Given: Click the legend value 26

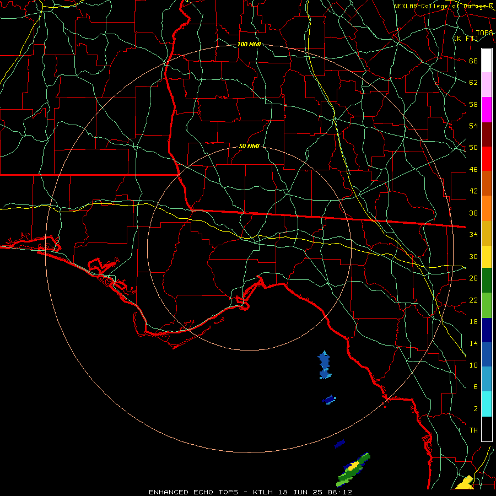Looking at the screenshot, I should (x=473, y=278).
